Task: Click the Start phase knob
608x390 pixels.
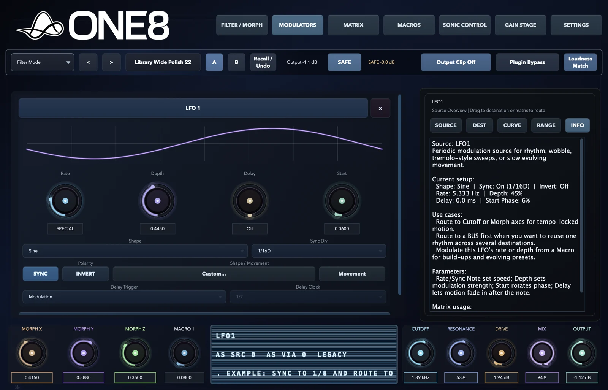Action: pyautogui.click(x=342, y=201)
